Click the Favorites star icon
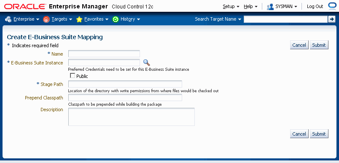The width and height of the screenshot is (339, 163). coord(79,19)
